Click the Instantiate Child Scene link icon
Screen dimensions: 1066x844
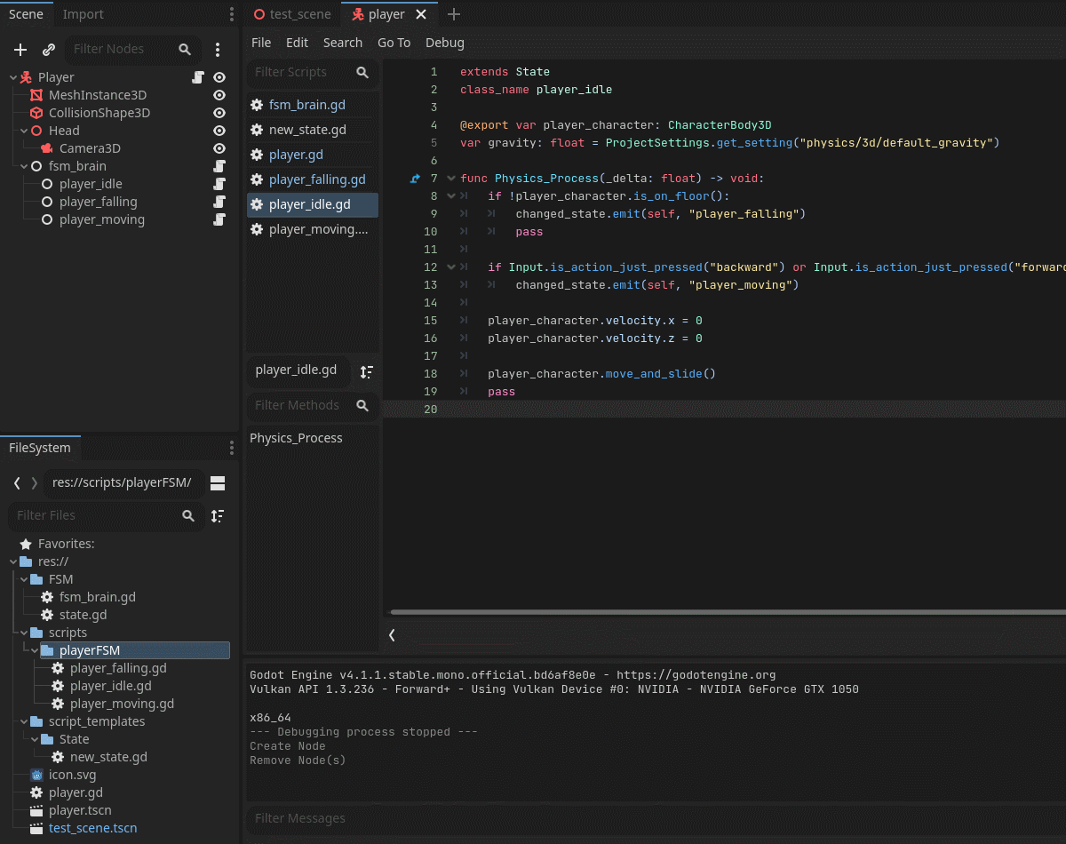point(49,50)
